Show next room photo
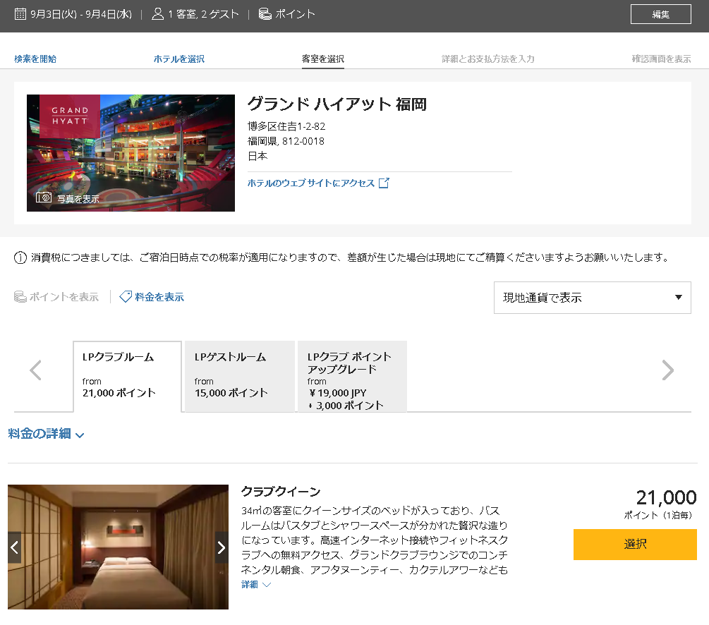The height and width of the screenshot is (625, 709). (221, 547)
